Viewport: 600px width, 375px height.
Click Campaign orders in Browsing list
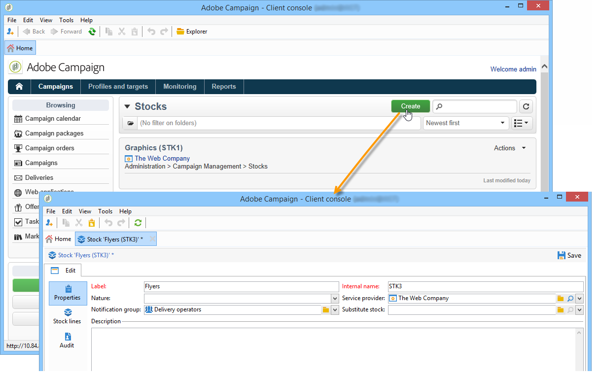coord(50,148)
